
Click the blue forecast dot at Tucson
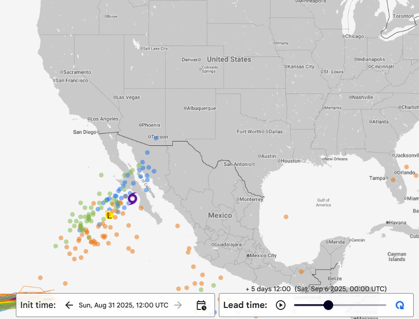156,138
